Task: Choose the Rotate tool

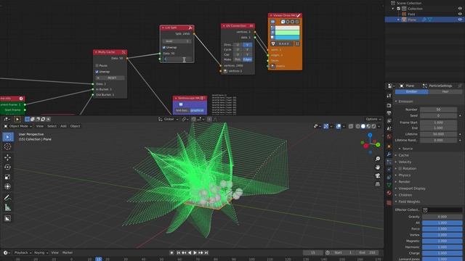Action: 8,167
